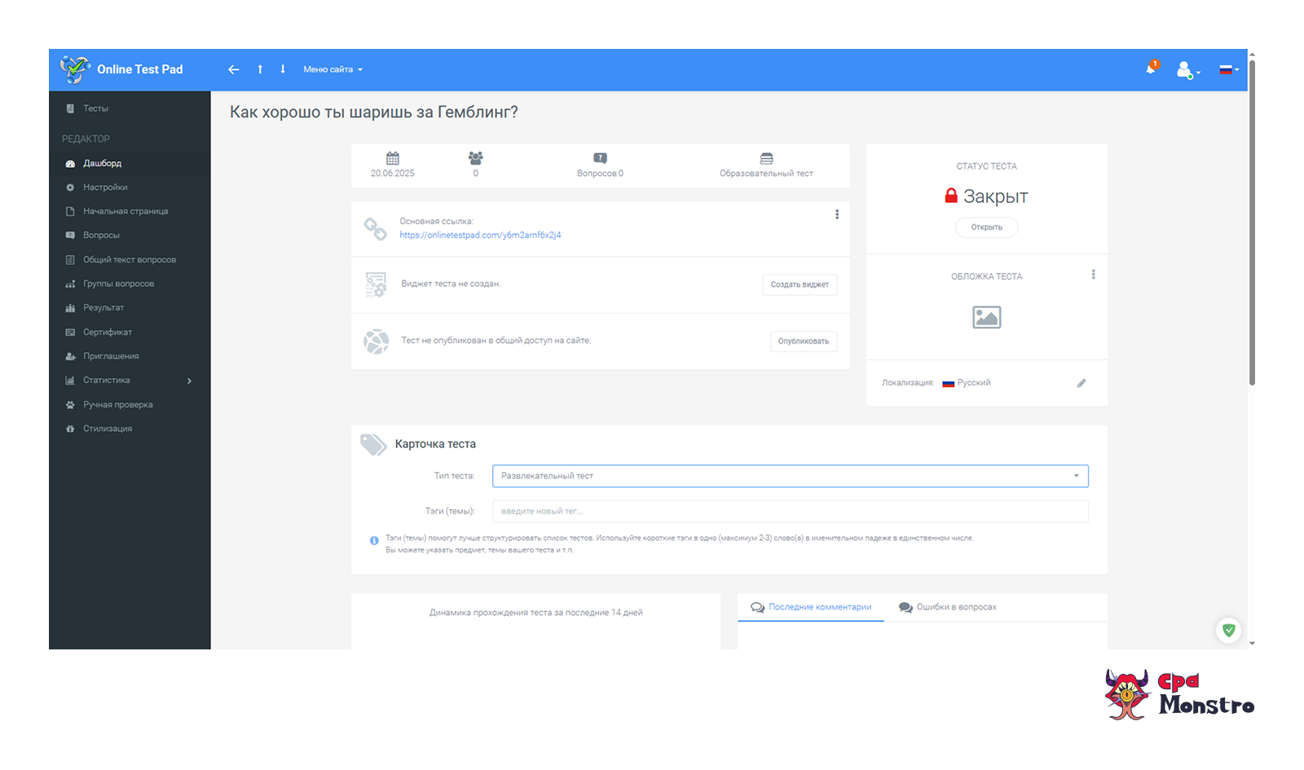Open the Тип теста dropdown

tap(790, 476)
